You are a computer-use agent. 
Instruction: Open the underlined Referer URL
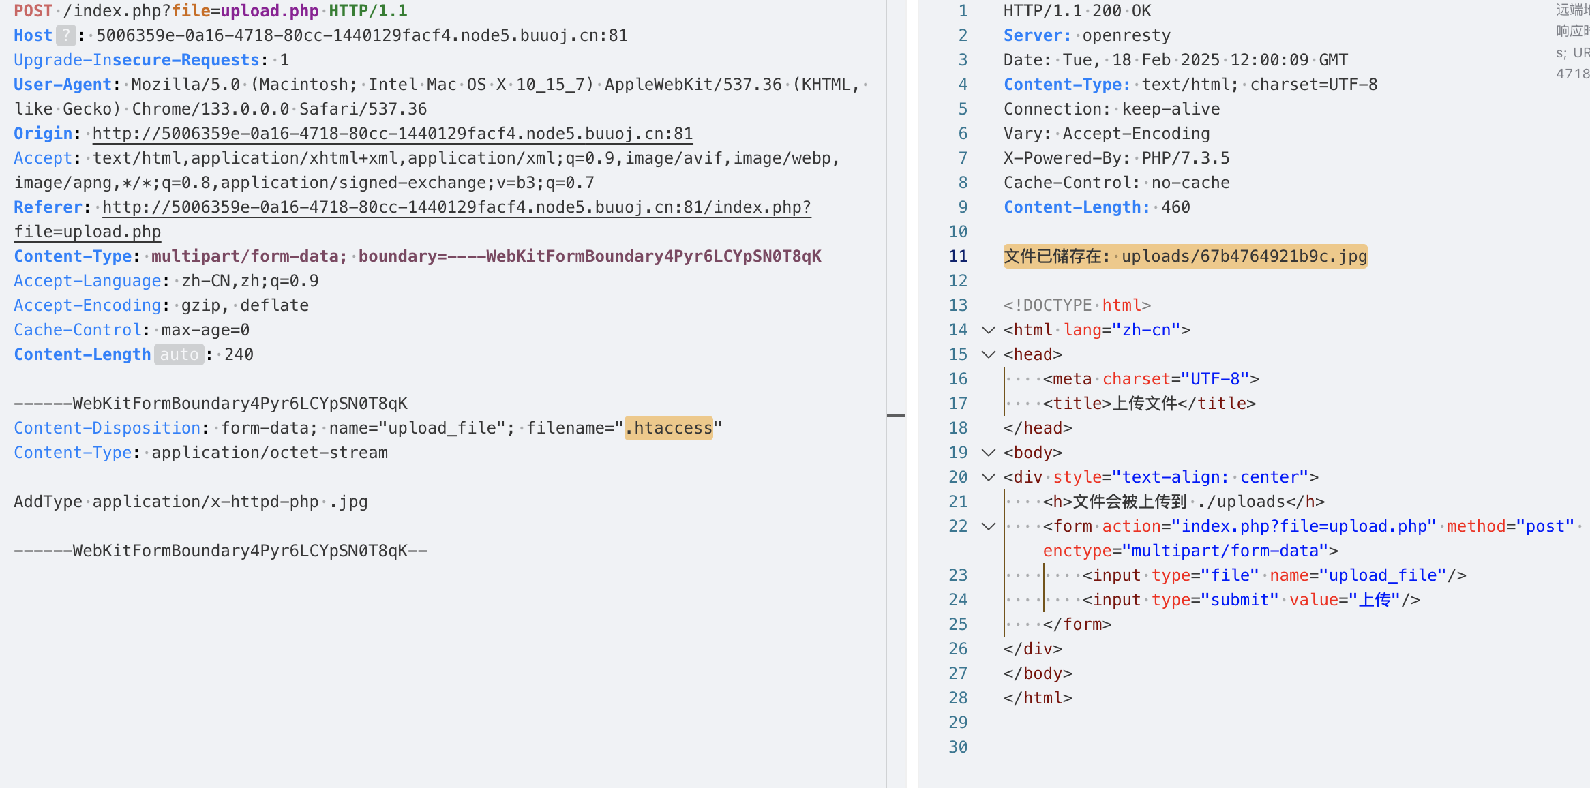(x=456, y=207)
